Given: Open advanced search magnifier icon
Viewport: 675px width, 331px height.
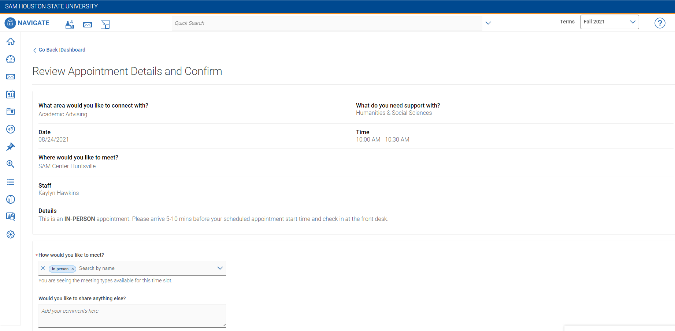Looking at the screenshot, I should pyautogui.click(x=11, y=164).
